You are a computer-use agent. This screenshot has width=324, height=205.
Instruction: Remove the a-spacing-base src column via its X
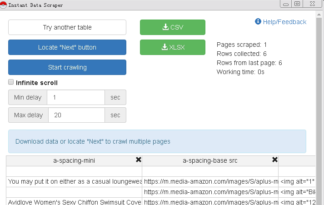(275, 160)
